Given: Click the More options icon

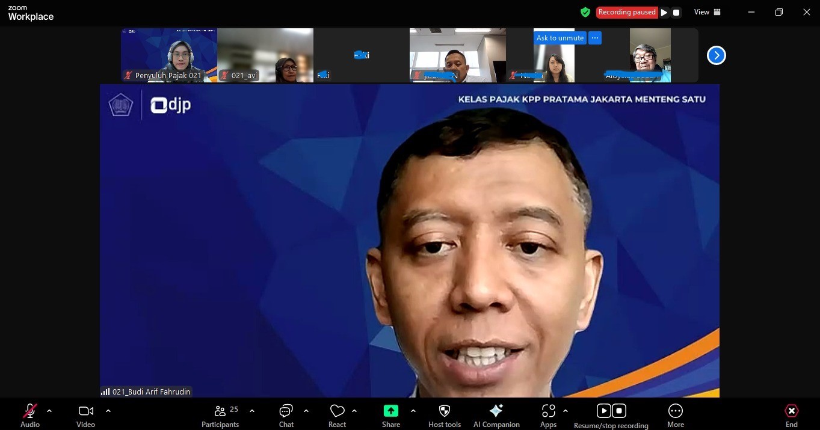Looking at the screenshot, I should point(675,411).
